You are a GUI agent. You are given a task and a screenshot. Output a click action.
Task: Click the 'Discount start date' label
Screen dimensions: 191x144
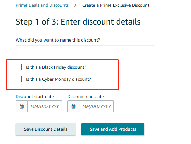35,97
